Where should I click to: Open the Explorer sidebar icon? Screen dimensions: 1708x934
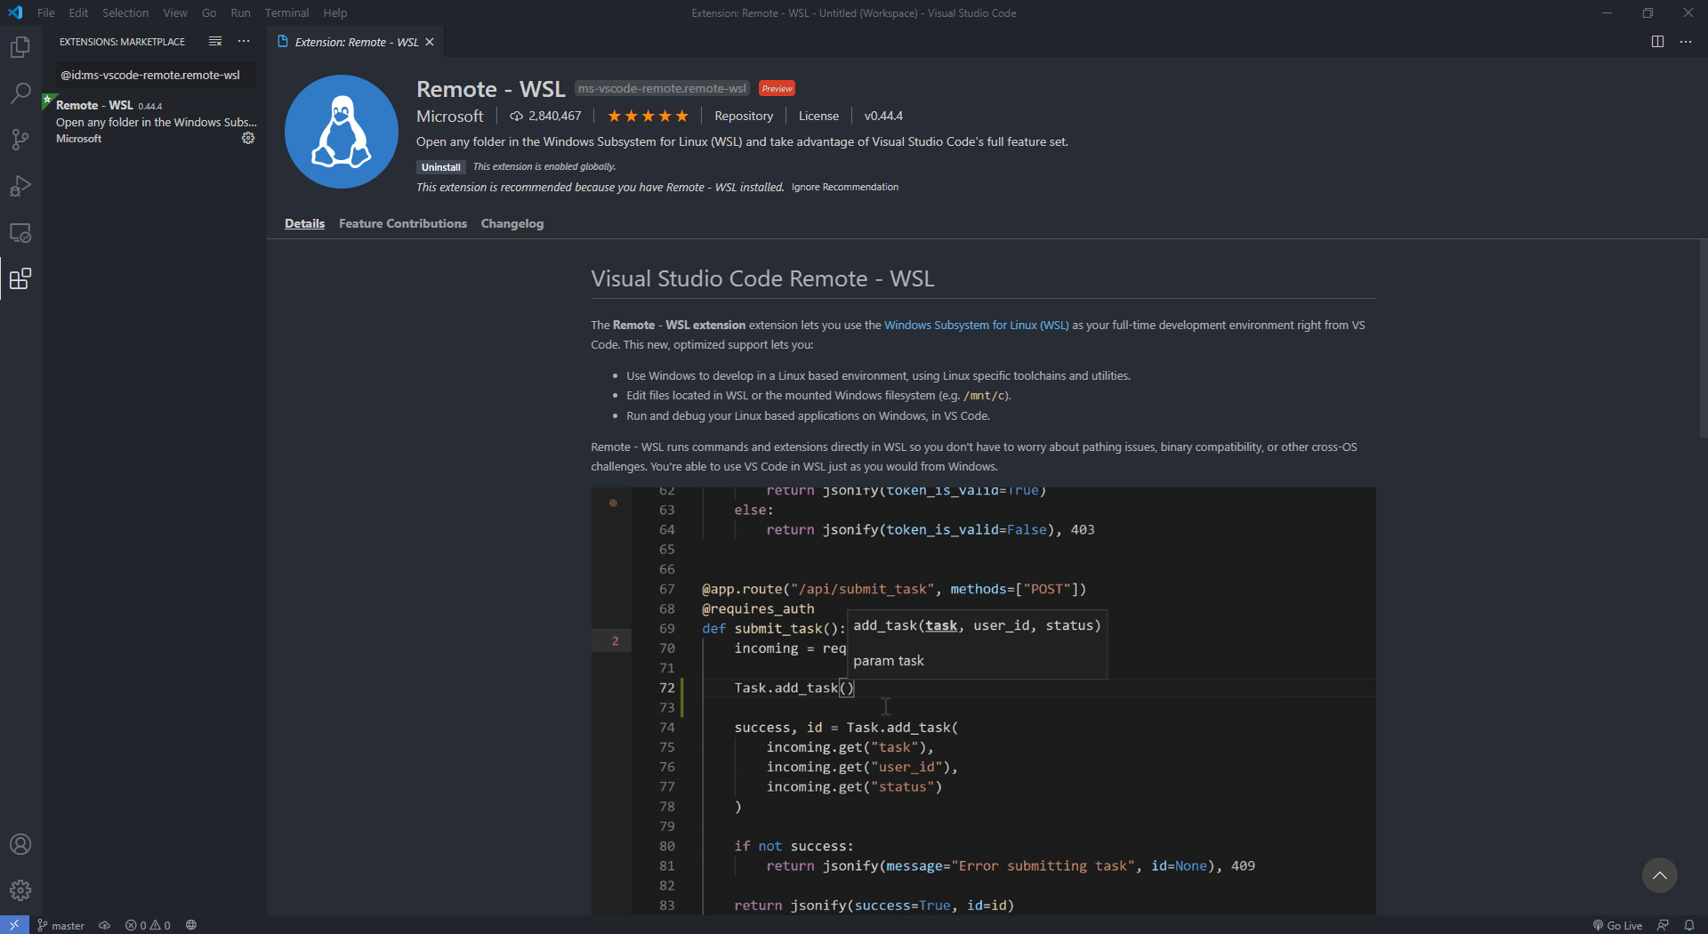point(20,47)
